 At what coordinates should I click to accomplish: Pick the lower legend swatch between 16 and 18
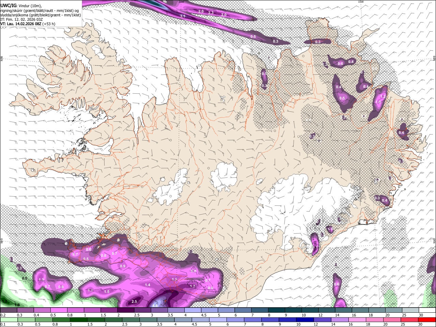coord(357,320)
